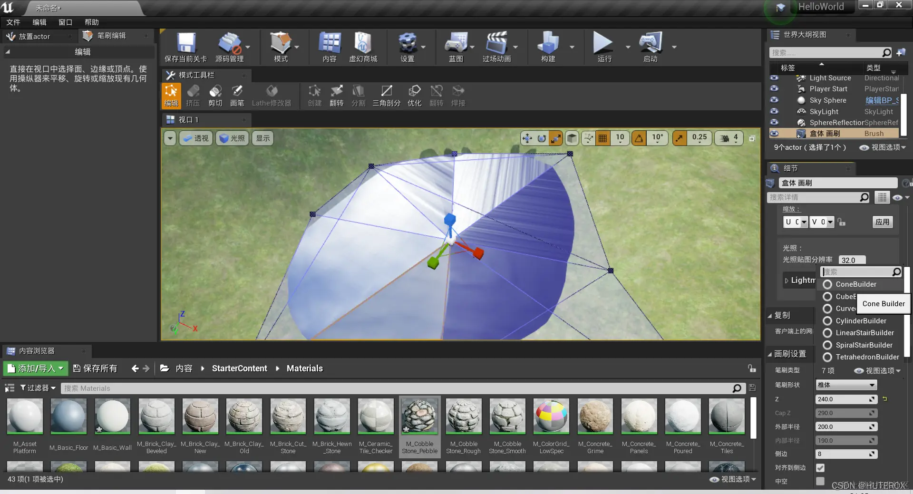Select the TetrahedronBuilder radio option
The height and width of the screenshot is (494, 913).
click(x=827, y=357)
